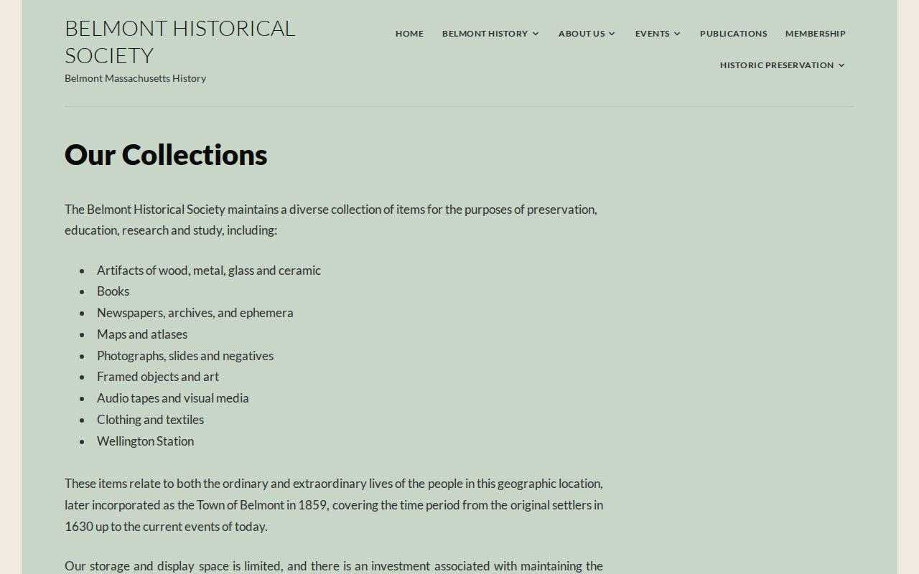The height and width of the screenshot is (574, 919).
Task: Click 'Audio tapes and visual media' item
Action: (173, 398)
